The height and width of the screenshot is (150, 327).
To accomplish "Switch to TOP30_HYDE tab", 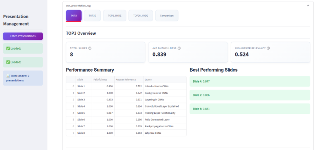I will (141, 16).
